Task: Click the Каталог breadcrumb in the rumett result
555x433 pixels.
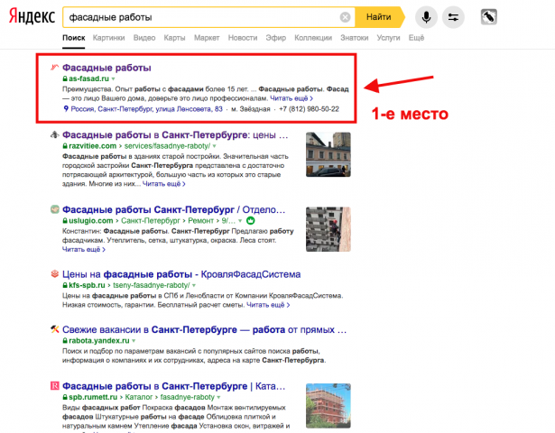Action: click(x=139, y=397)
